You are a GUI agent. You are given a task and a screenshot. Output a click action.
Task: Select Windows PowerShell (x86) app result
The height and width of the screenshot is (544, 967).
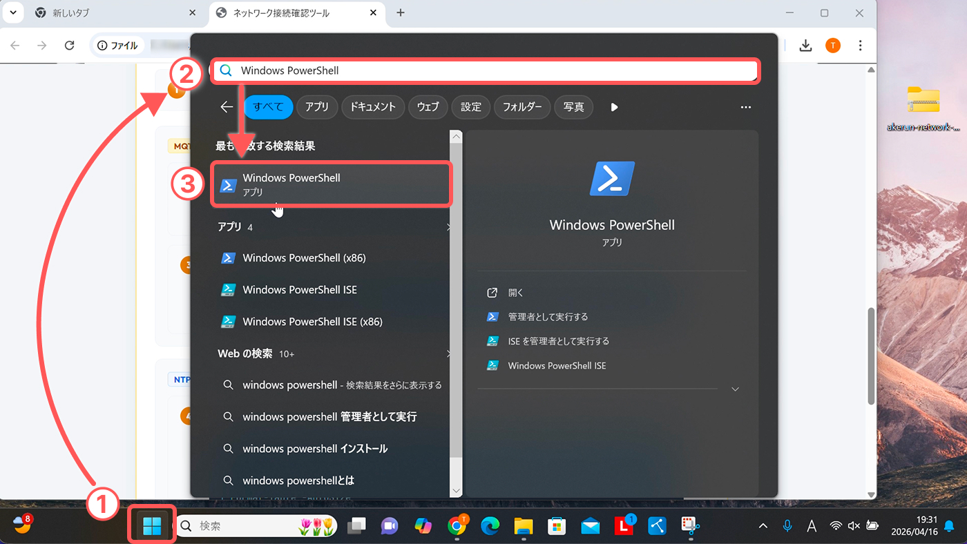point(332,258)
